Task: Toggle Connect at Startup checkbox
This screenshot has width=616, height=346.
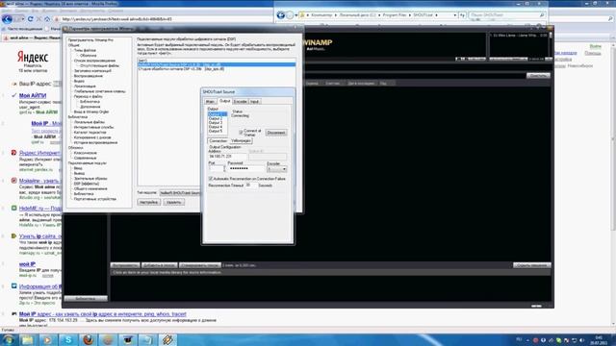Action: (242, 133)
